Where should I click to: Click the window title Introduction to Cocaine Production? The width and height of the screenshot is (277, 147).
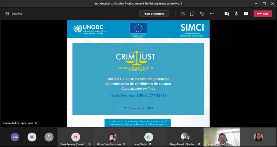click(x=138, y=4)
